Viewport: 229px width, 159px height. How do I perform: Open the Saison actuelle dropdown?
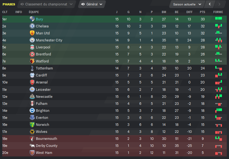click(x=187, y=4)
